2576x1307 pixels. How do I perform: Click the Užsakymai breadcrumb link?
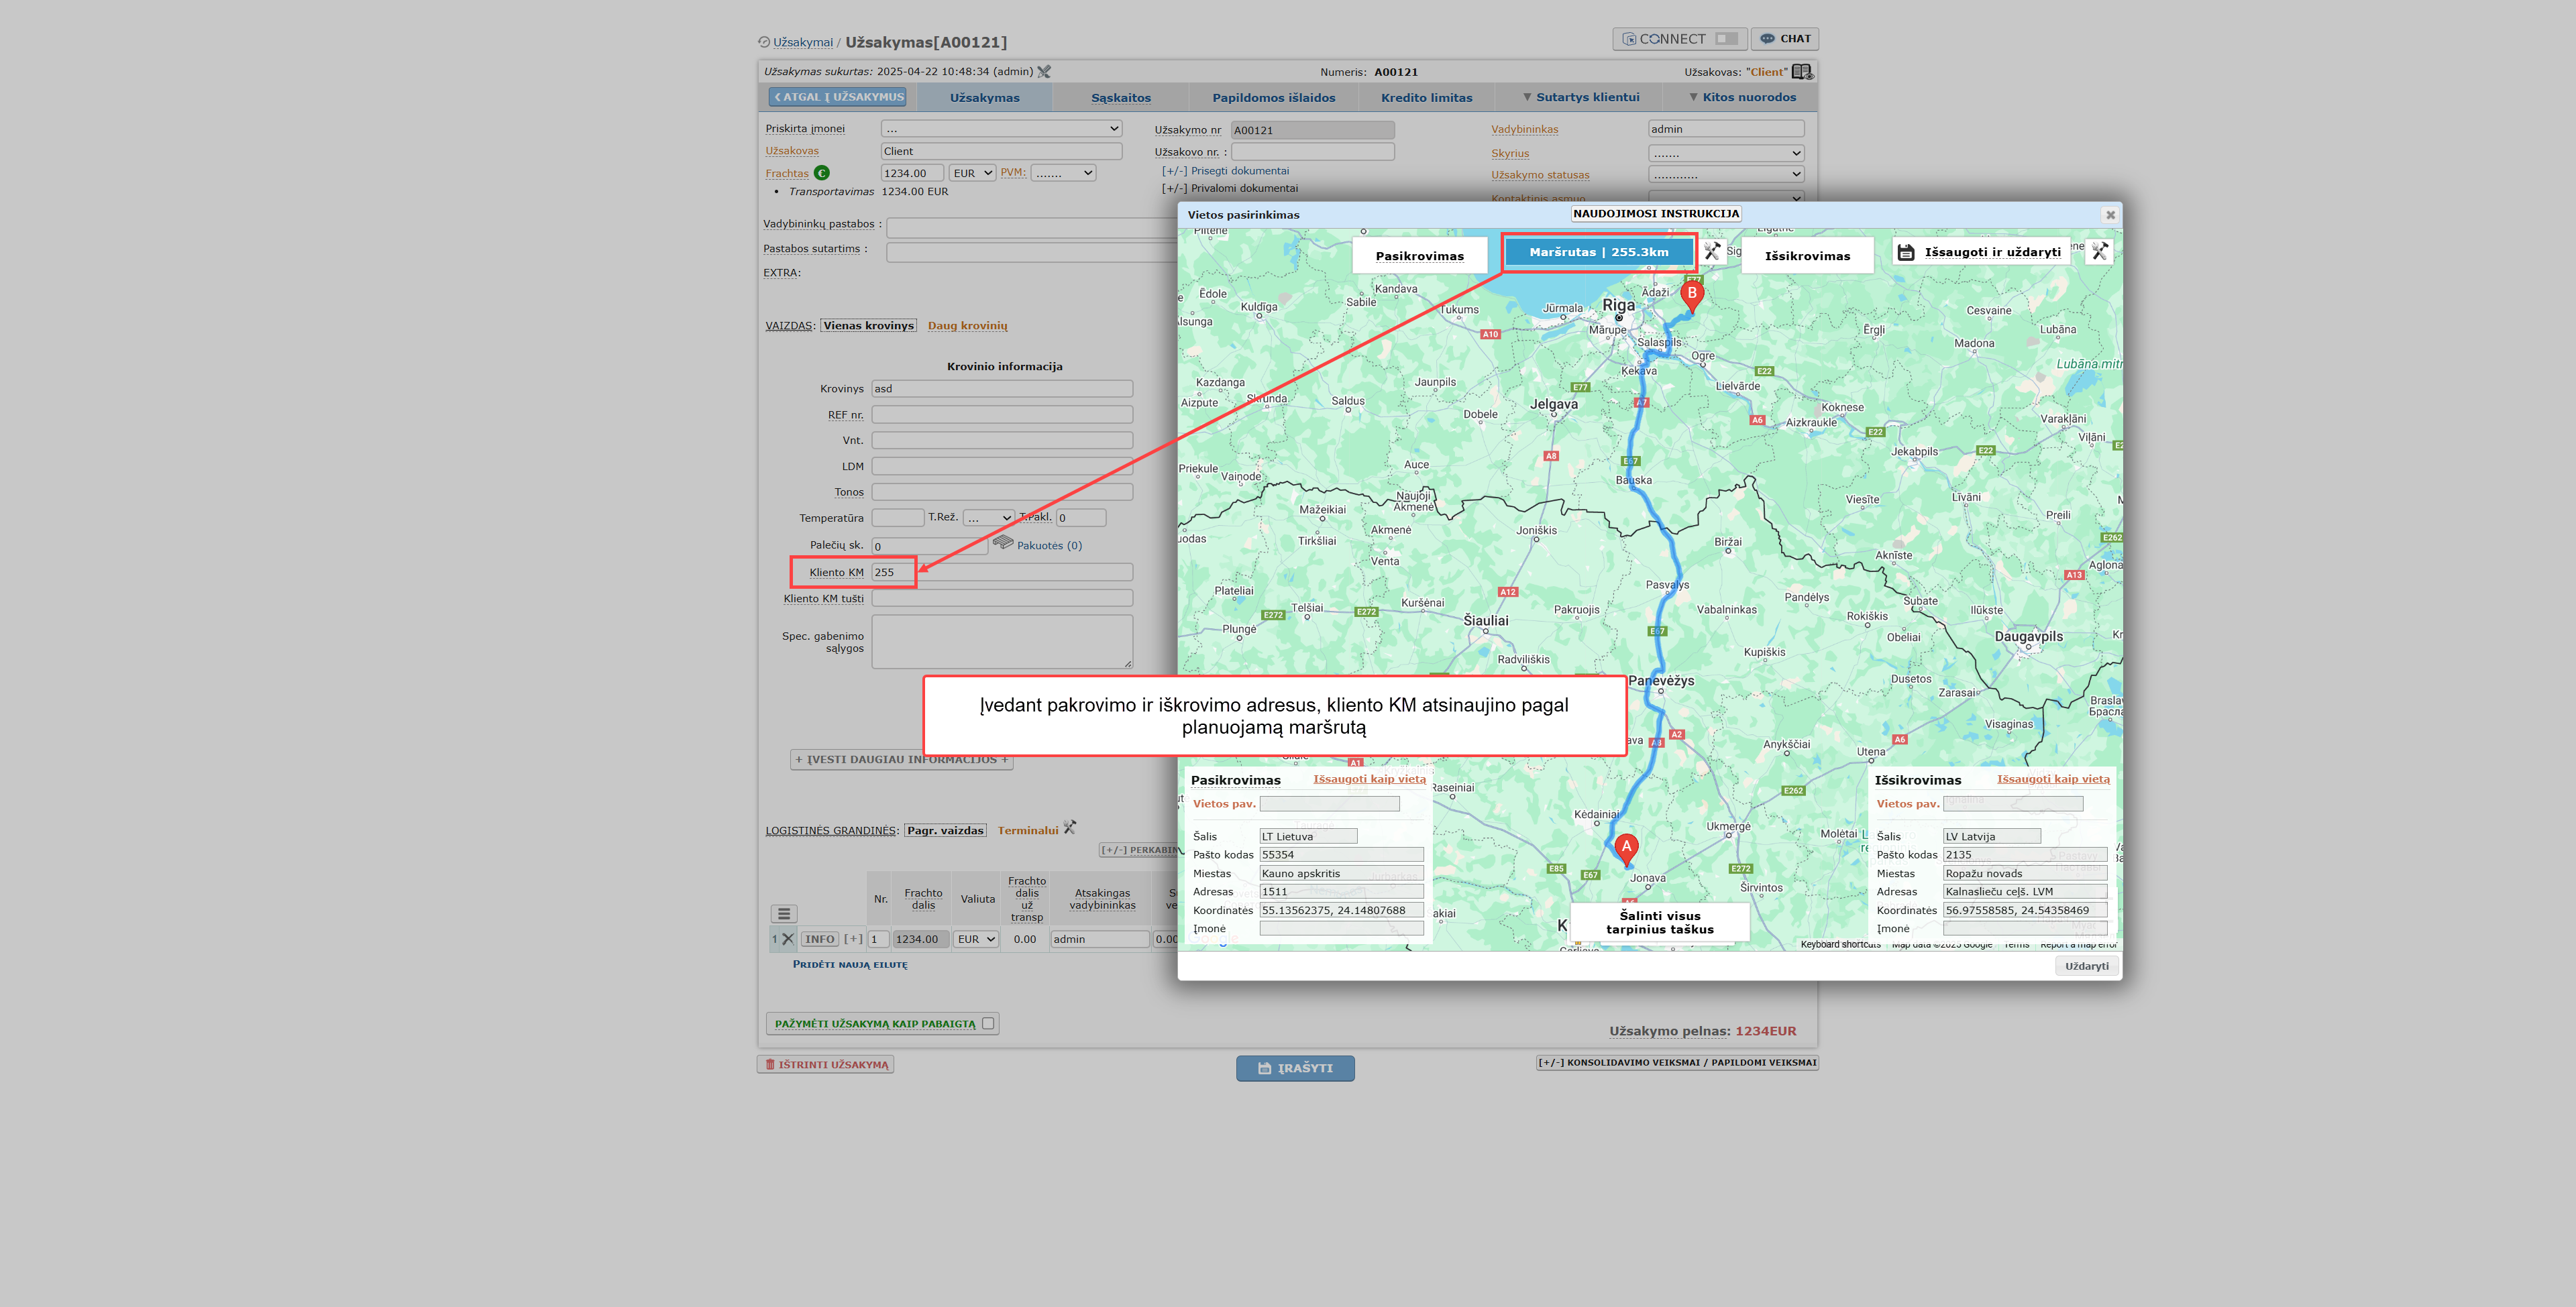point(802,42)
